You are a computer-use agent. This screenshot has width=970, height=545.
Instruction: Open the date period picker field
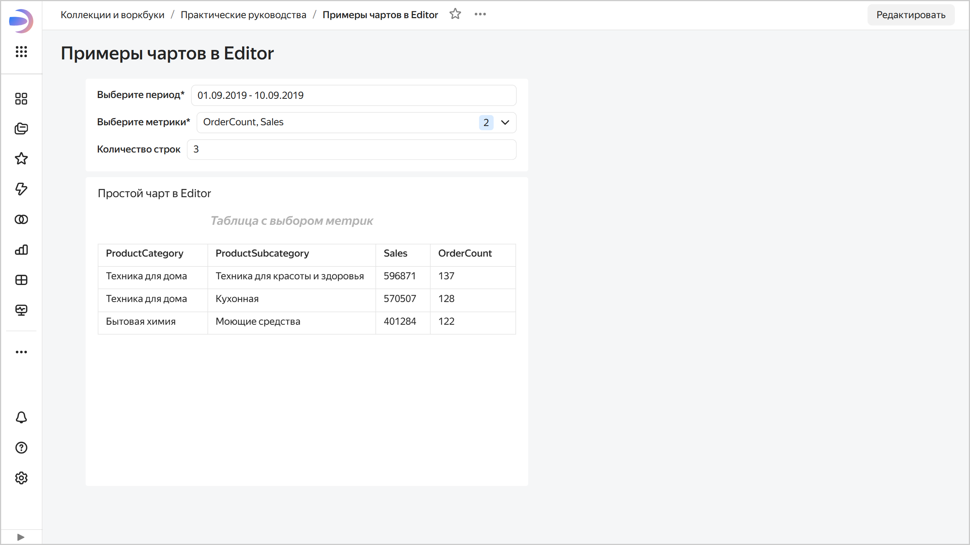click(353, 95)
